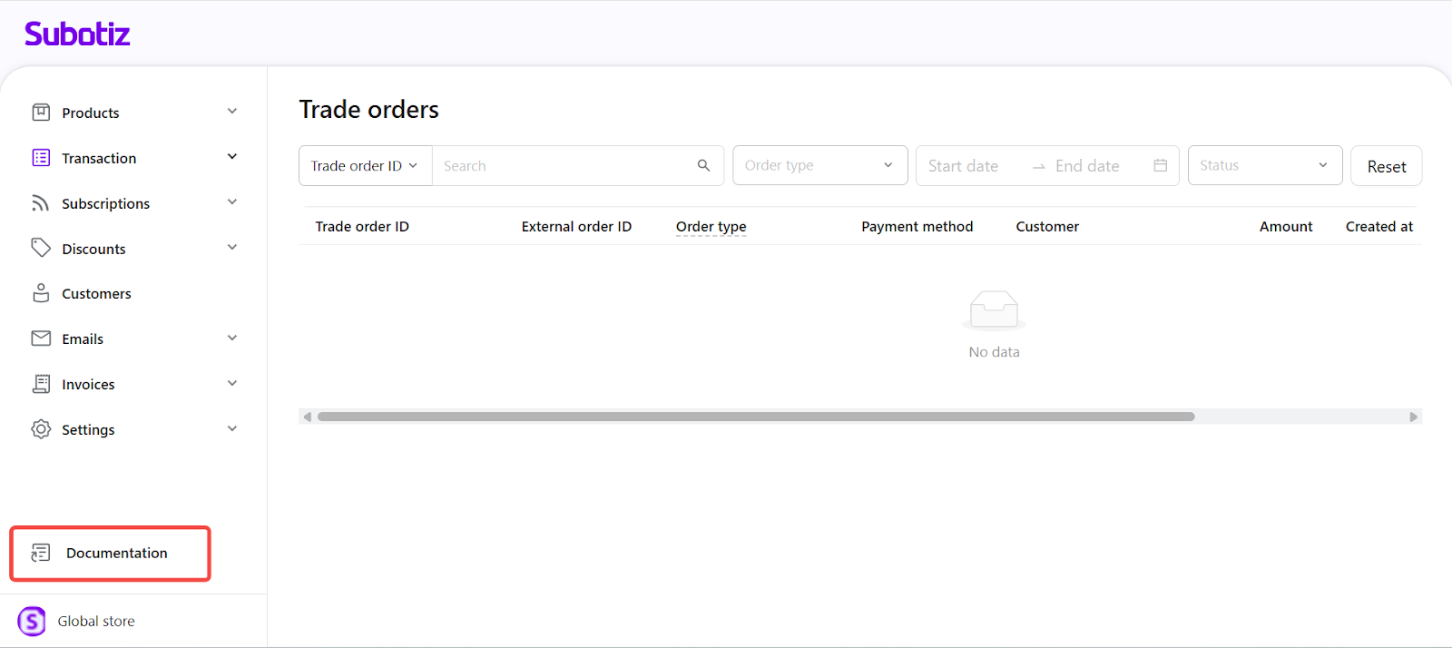Click the table's horizontal scrollbar thumb
Viewport: 1452px width, 648px height.
coord(755,417)
